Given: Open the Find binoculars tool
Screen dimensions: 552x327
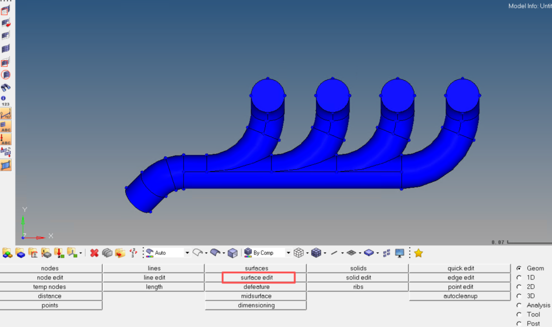Looking at the screenshot, I should click(6, 87).
